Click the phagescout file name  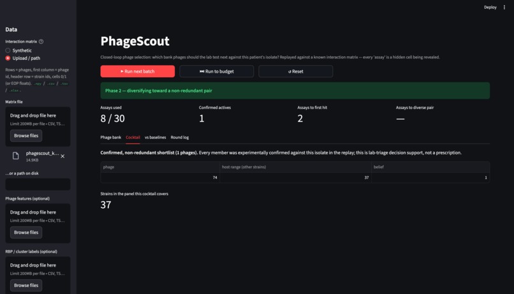42,153
